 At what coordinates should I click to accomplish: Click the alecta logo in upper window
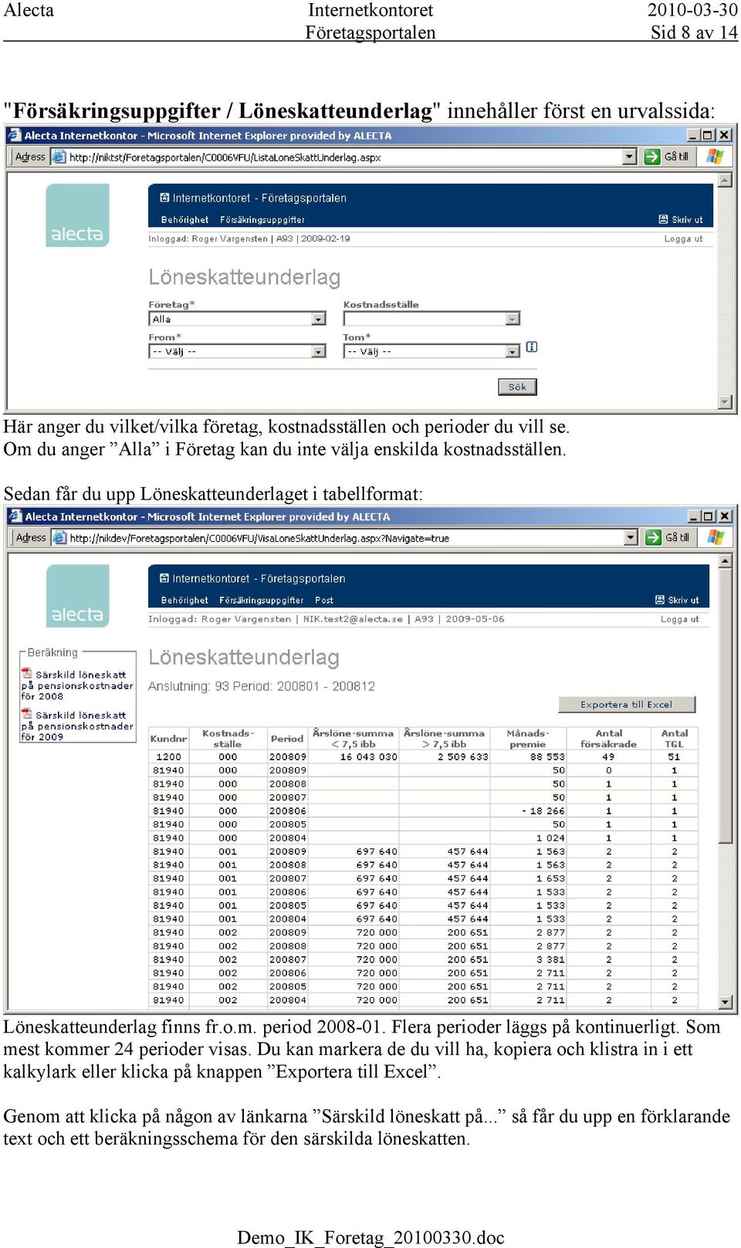77,215
